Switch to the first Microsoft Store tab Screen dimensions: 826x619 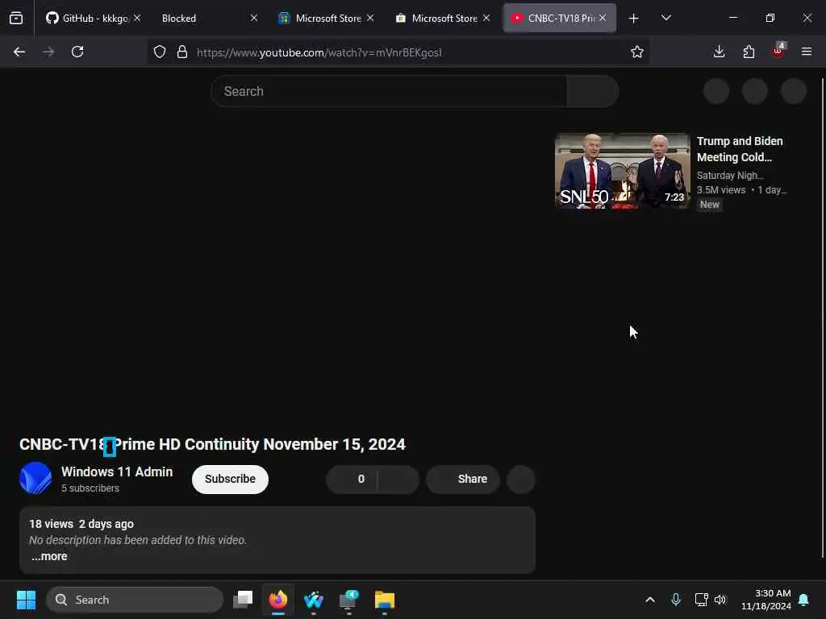pyautogui.click(x=326, y=19)
